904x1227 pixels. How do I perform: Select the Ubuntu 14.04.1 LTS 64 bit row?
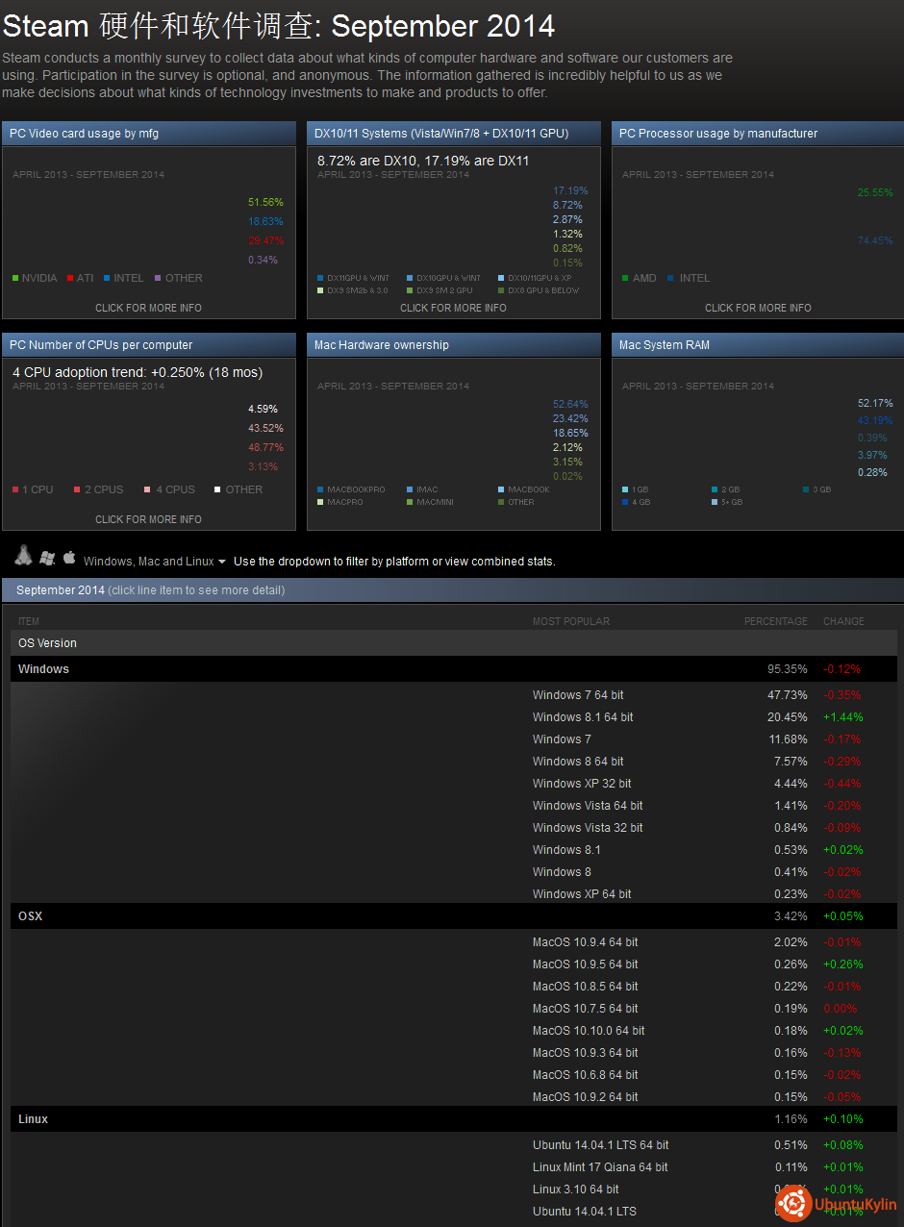tap(600, 1145)
